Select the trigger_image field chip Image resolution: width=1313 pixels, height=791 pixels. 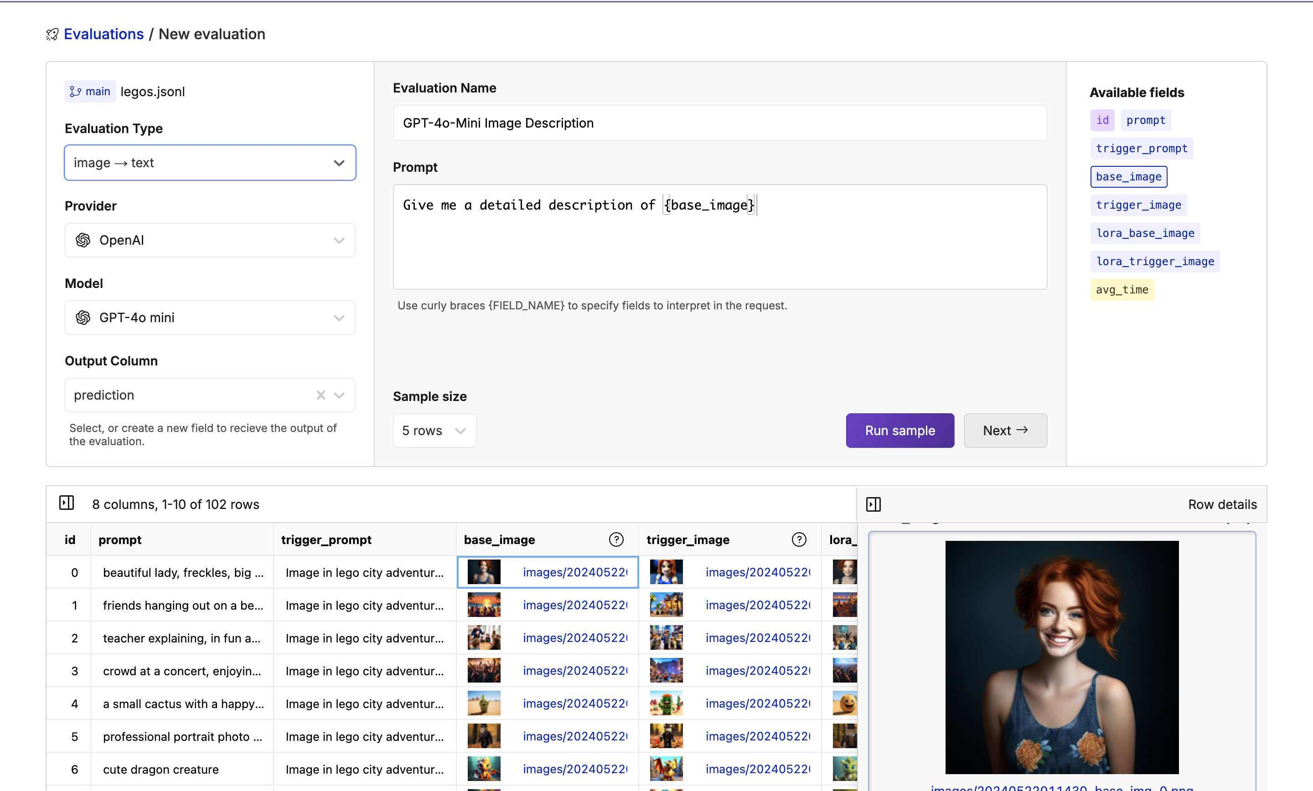pyautogui.click(x=1138, y=205)
